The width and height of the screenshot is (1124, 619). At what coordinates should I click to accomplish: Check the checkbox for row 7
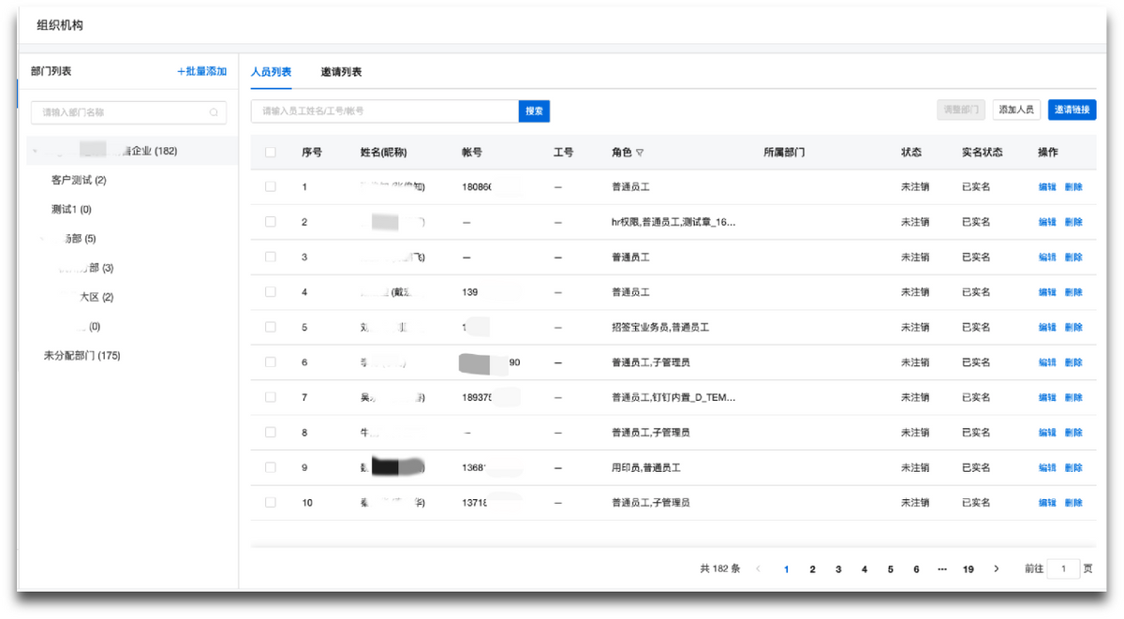(271, 397)
